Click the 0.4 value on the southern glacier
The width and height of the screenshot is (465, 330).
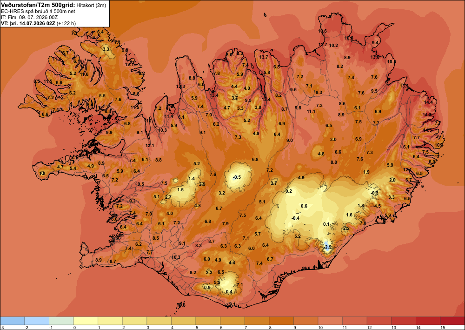229,292
